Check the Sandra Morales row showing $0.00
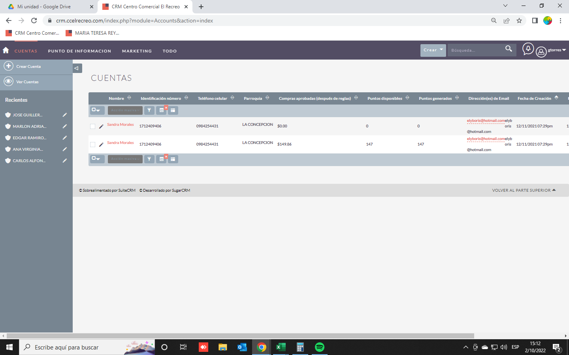Image resolution: width=569 pixels, height=355 pixels. tap(92, 127)
